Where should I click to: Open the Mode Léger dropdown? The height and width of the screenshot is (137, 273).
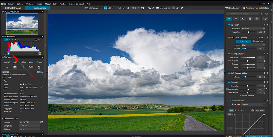pyautogui.click(x=253, y=45)
